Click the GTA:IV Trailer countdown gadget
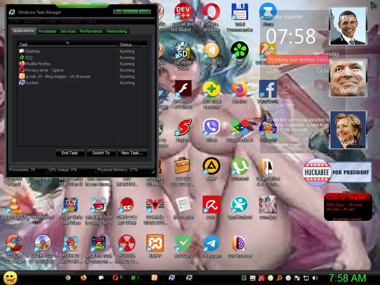The image size is (380, 285). (x=348, y=207)
